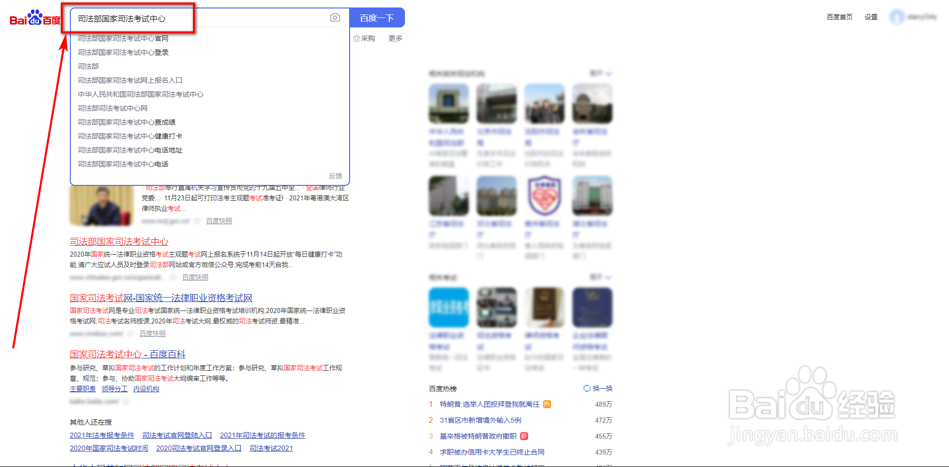
Task: Expand the related-exams panel dropdown
Action: click(601, 277)
